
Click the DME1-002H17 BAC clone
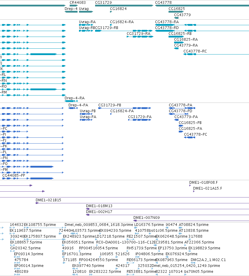point(167,215)
